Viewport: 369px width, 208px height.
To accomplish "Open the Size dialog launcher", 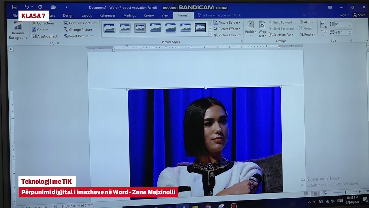I will click(x=351, y=41).
